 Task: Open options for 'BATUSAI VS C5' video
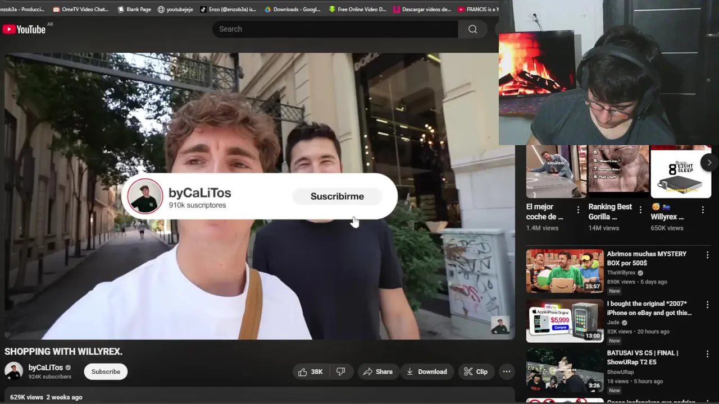click(707, 354)
